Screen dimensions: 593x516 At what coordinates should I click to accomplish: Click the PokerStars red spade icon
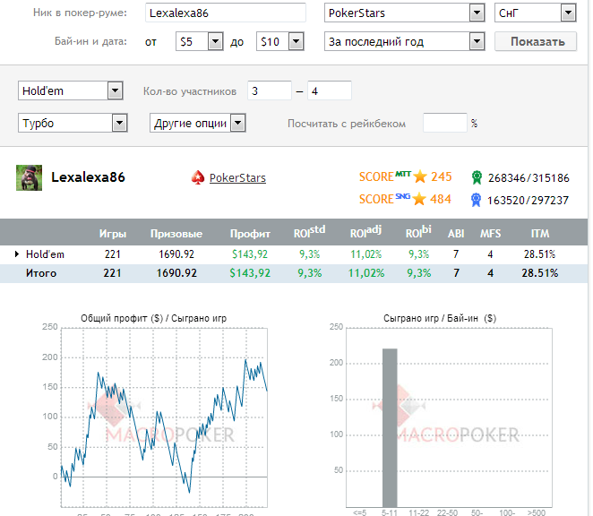[197, 177]
